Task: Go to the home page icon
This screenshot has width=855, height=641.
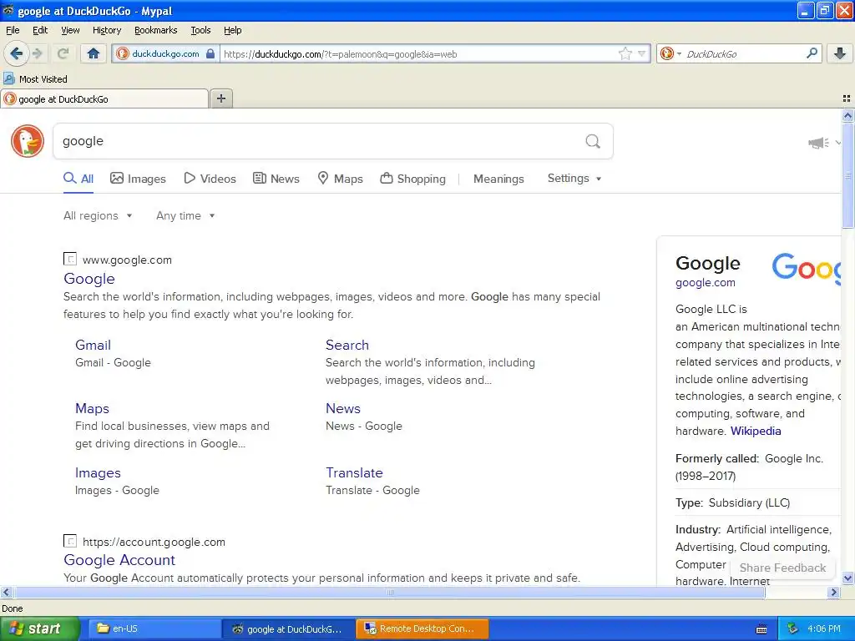Action: [94, 53]
